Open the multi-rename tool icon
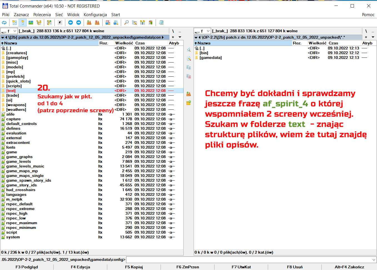Image resolution: width=377 pixels, height=270 pixels. [134, 22]
